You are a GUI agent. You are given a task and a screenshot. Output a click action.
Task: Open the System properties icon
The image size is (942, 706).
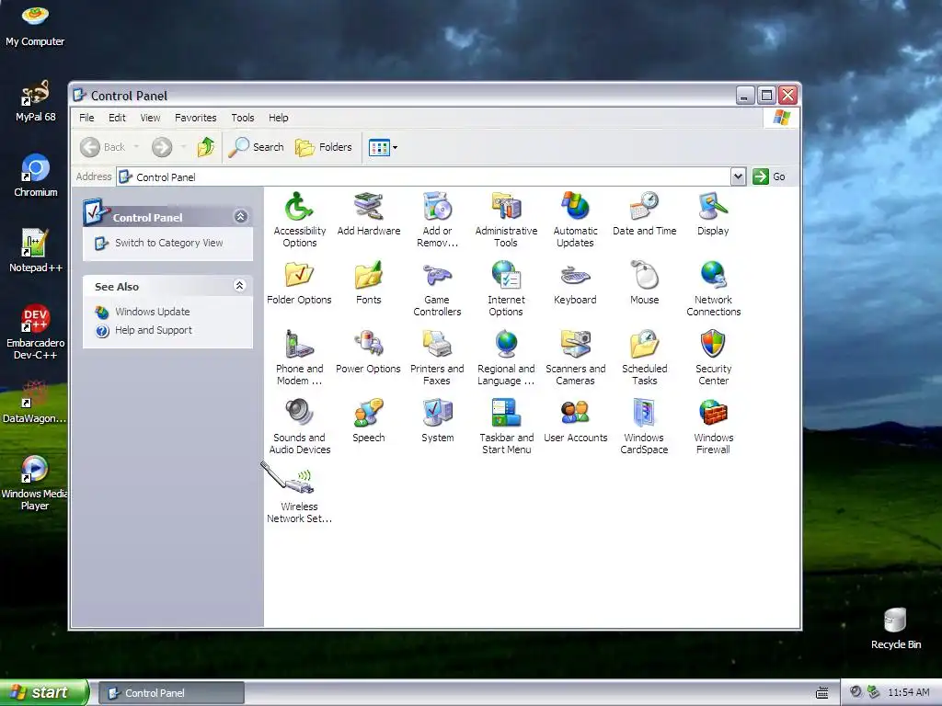click(437, 421)
